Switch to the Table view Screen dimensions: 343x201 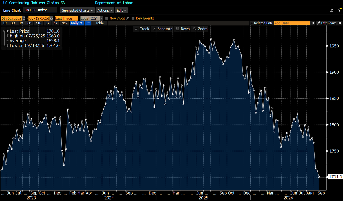100,23
